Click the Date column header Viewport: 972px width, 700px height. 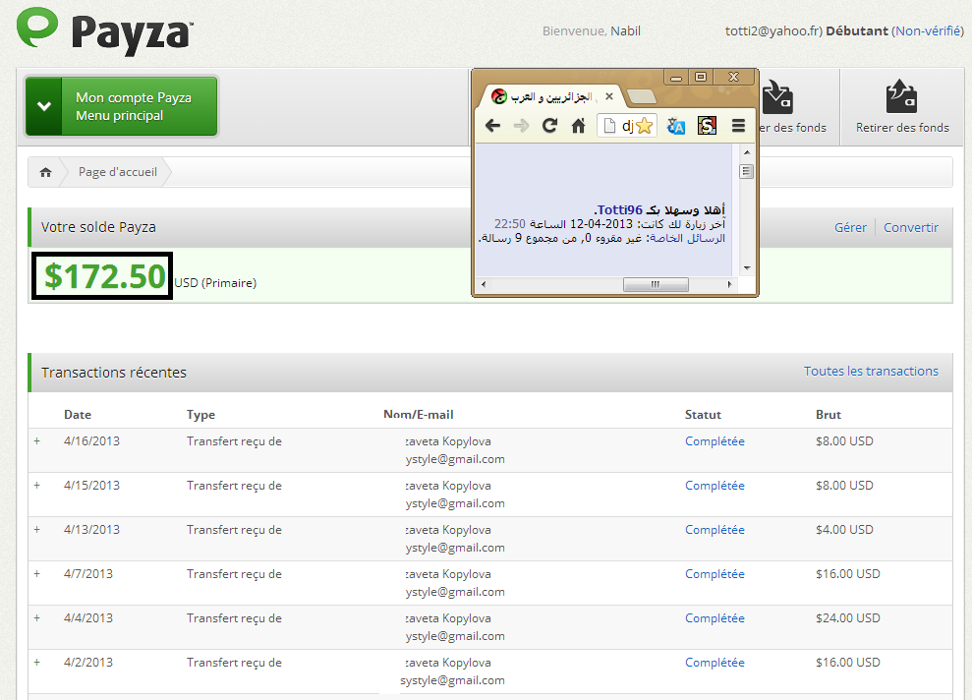78,415
